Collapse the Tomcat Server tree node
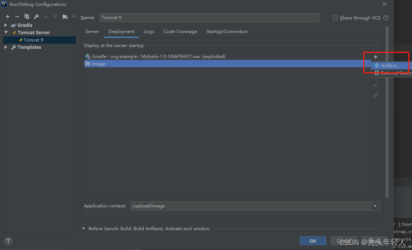This screenshot has width=412, height=250. pyautogui.click(x=6, y=32)
